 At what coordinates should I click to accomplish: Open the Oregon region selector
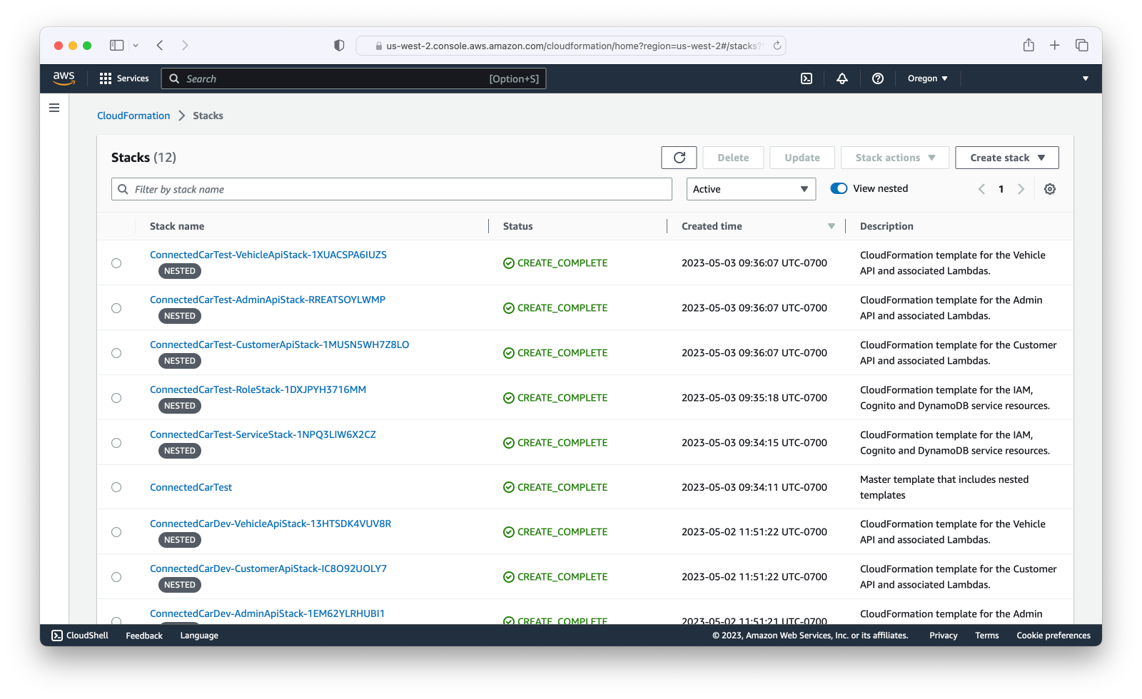(927, 78)
